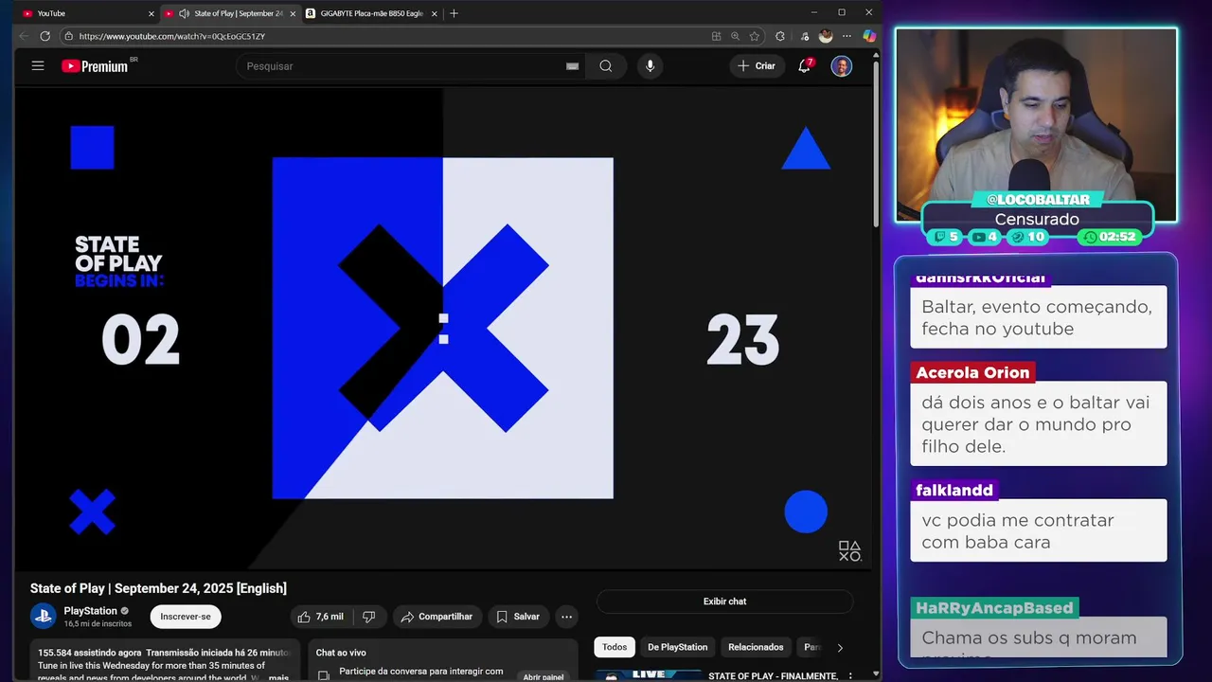Like the video with thumbs up
The image size is (1212, 682).
coord(321,617)
